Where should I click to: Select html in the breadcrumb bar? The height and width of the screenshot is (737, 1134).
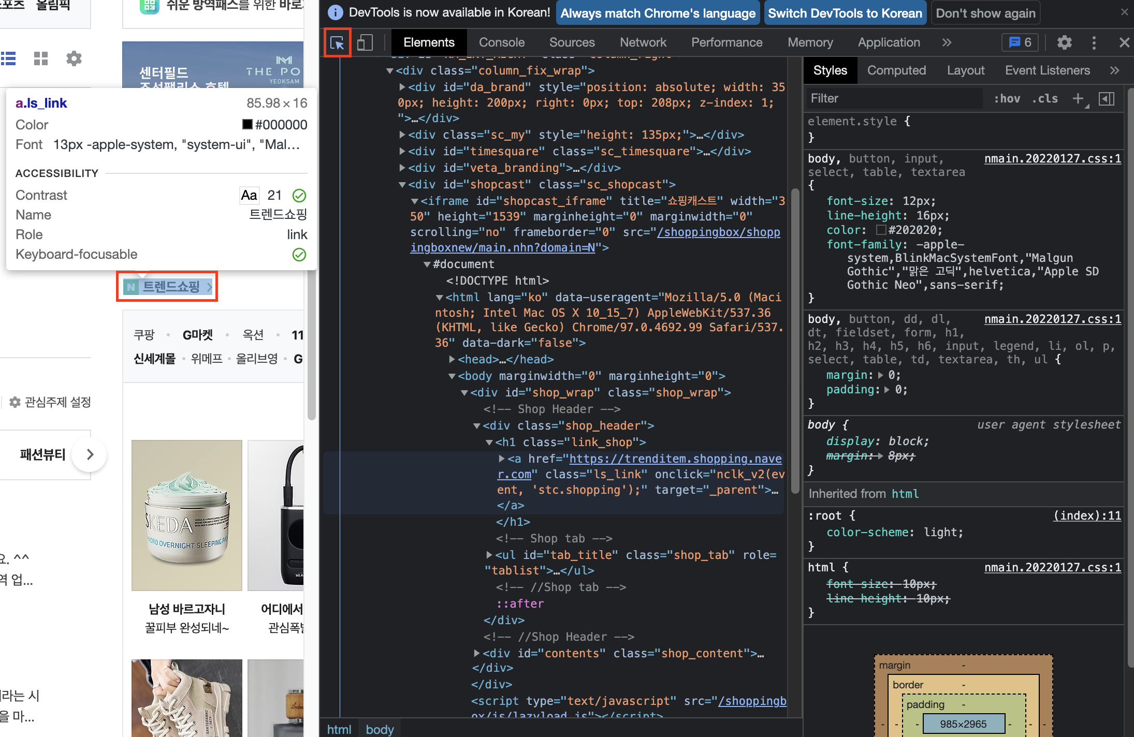339,729
